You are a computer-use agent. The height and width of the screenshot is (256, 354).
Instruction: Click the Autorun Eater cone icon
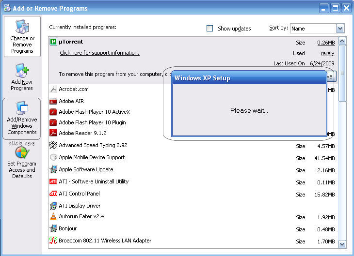[x=53, y=216]
